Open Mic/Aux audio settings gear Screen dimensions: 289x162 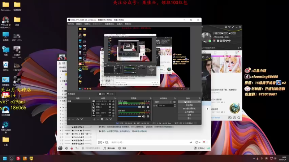(148, 107)
